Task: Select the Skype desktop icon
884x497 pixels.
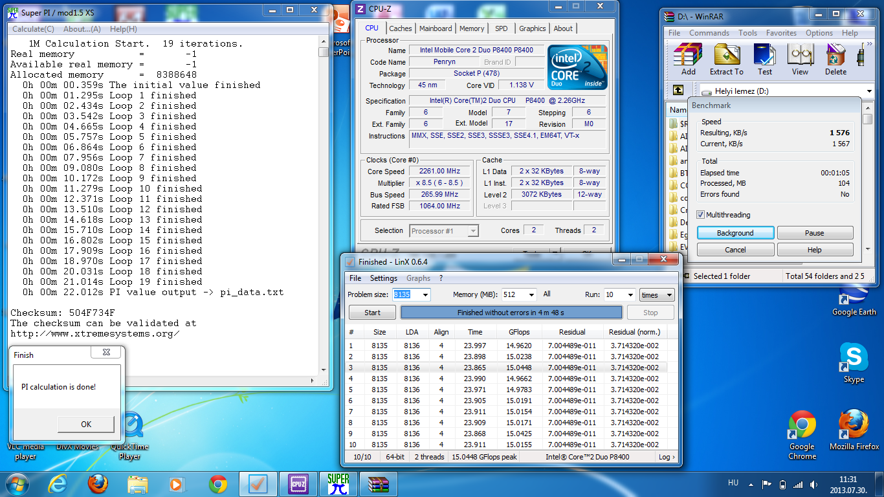Action: pyautogui.click(x=854, y=364)
